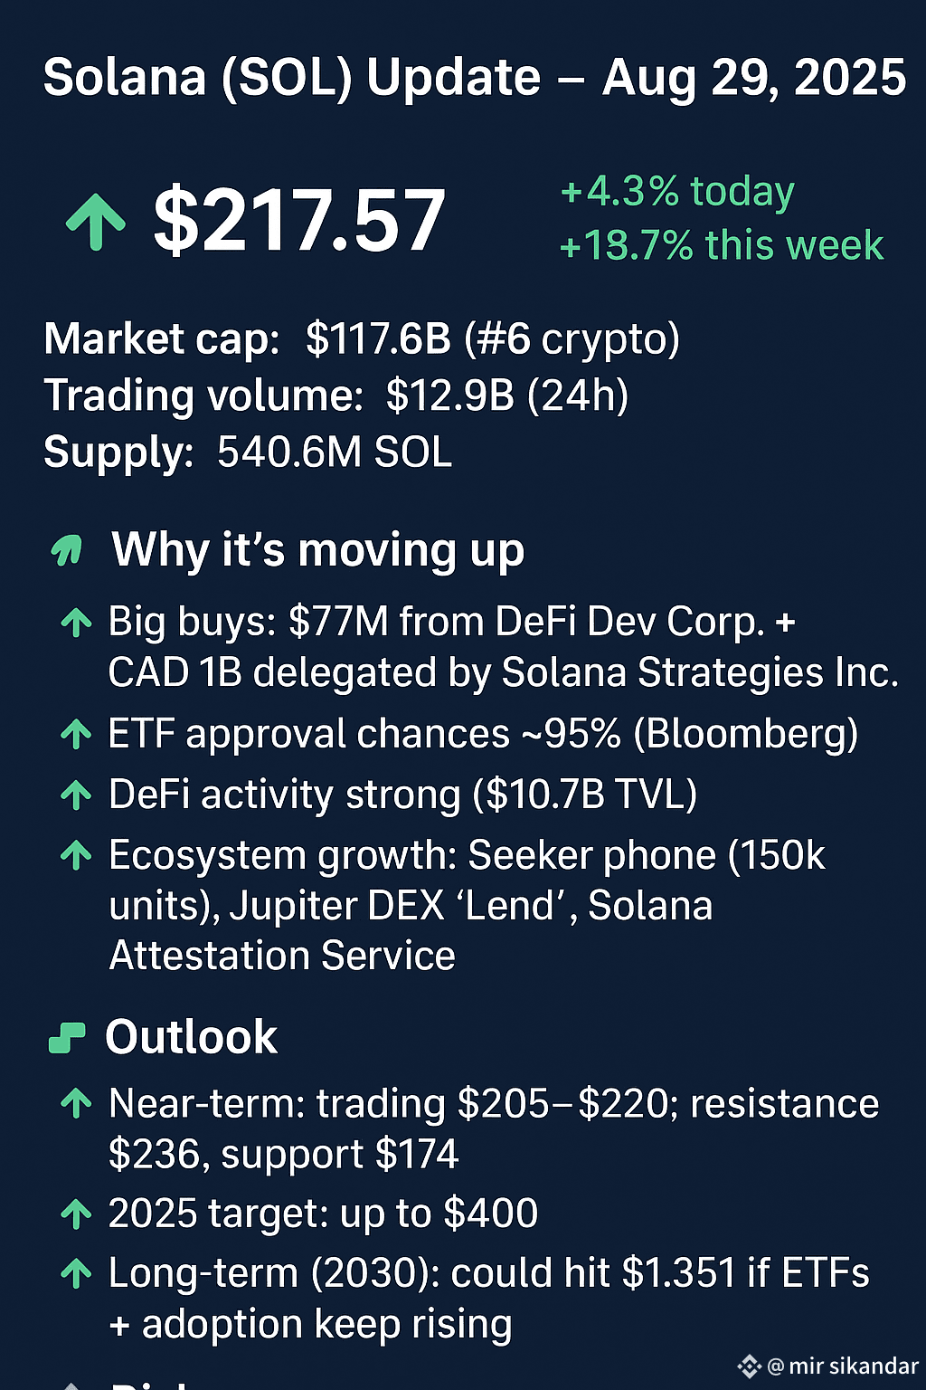This screenshot has height=1390, width=926.
Task: Click the Supply 540.6M SOL line
Action: coord(248,452)
